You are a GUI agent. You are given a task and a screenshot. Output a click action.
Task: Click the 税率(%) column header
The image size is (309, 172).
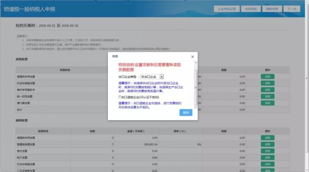(x=180, y=131)
